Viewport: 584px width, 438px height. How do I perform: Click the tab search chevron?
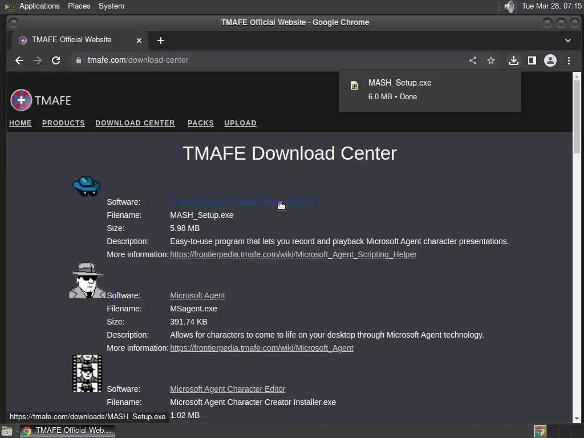(567, 40)
